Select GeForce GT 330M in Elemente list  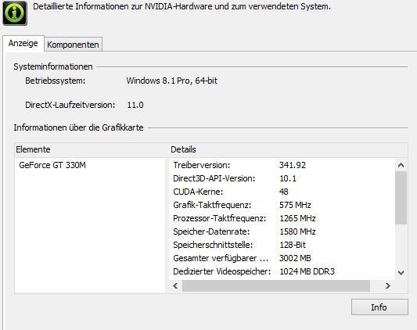pyautogui.click(x=52, y=165)
